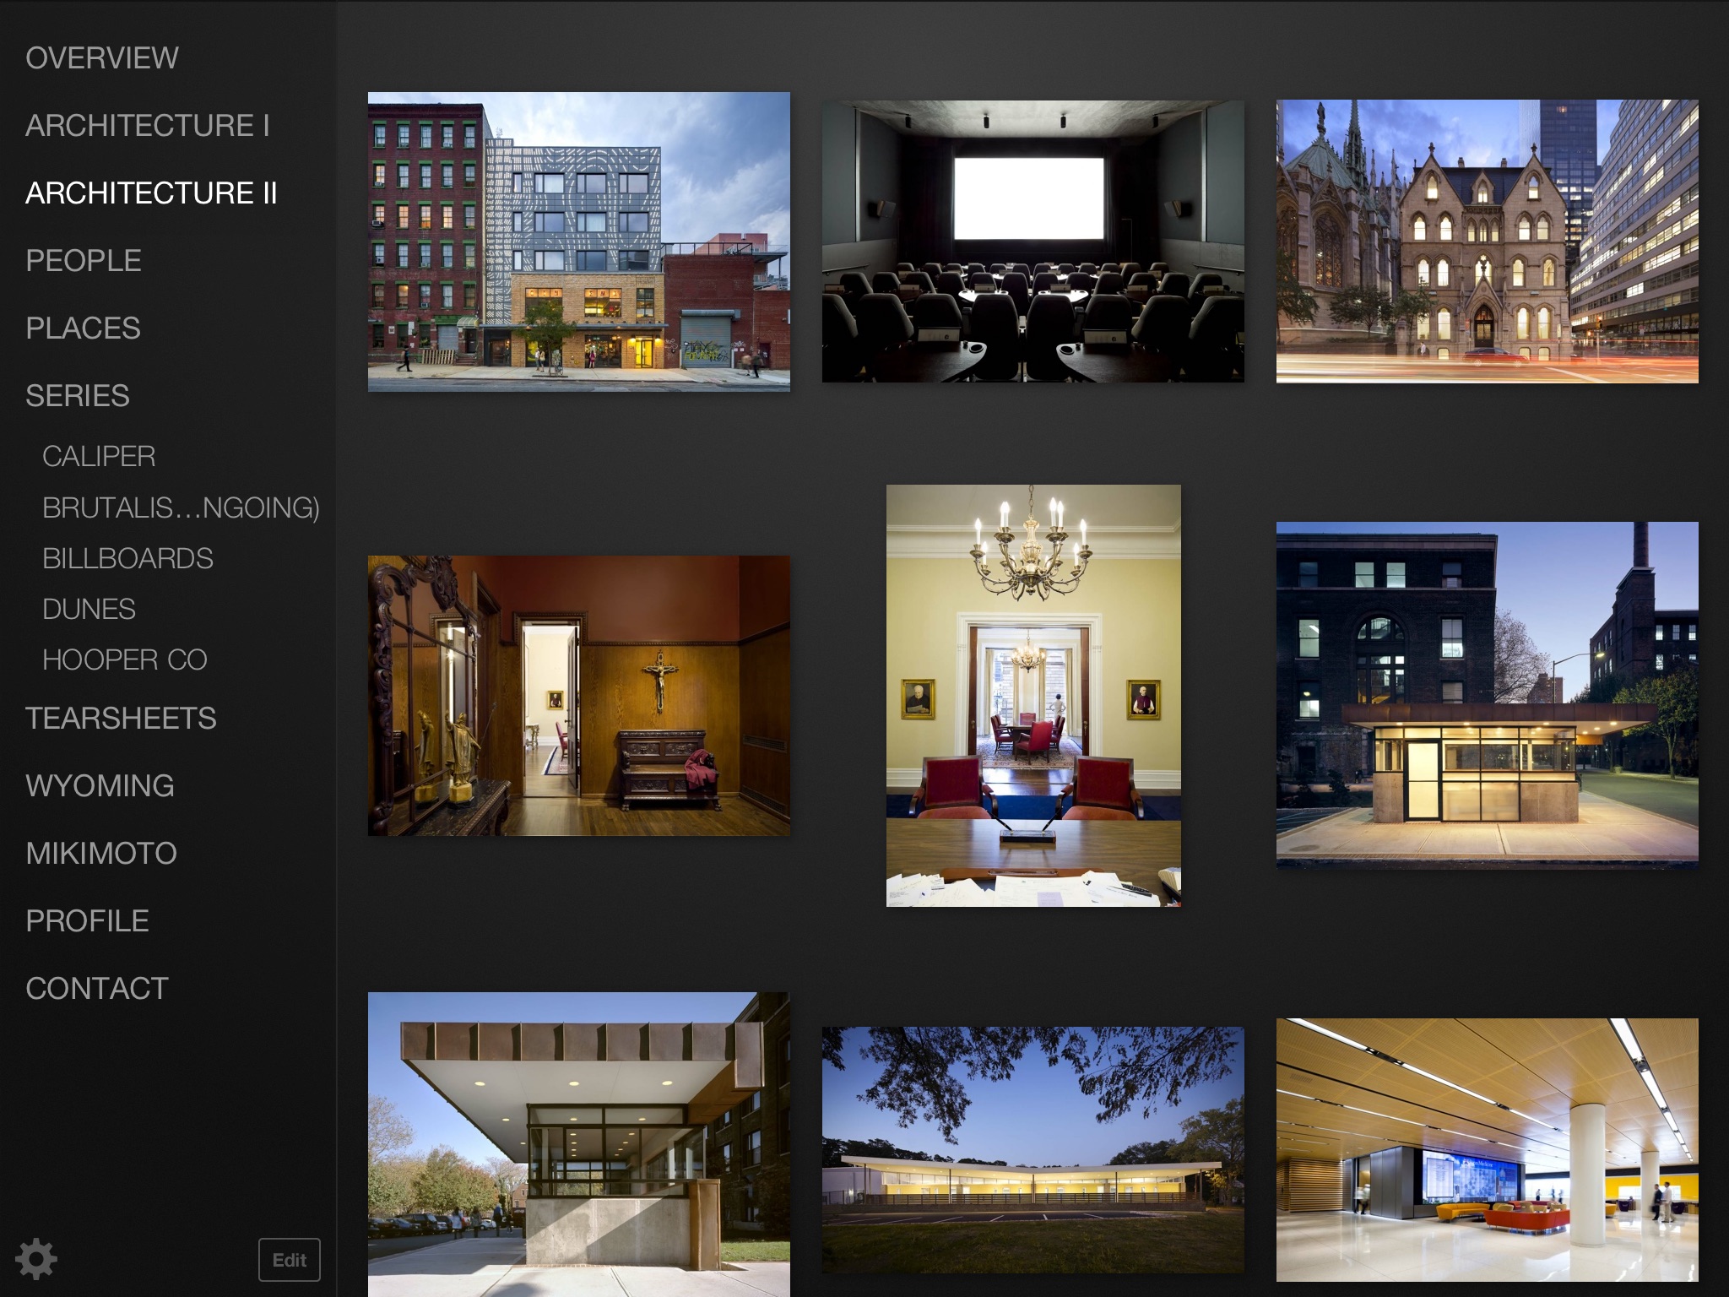Select CALIPER series
1729x1297 pixels.
pos(98,453)
